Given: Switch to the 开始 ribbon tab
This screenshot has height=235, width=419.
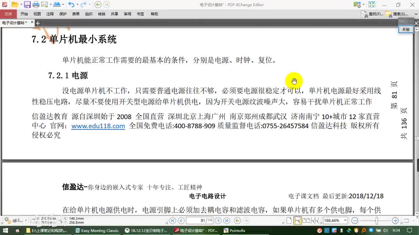Looking at the screenshot, I should pos(24,14).
